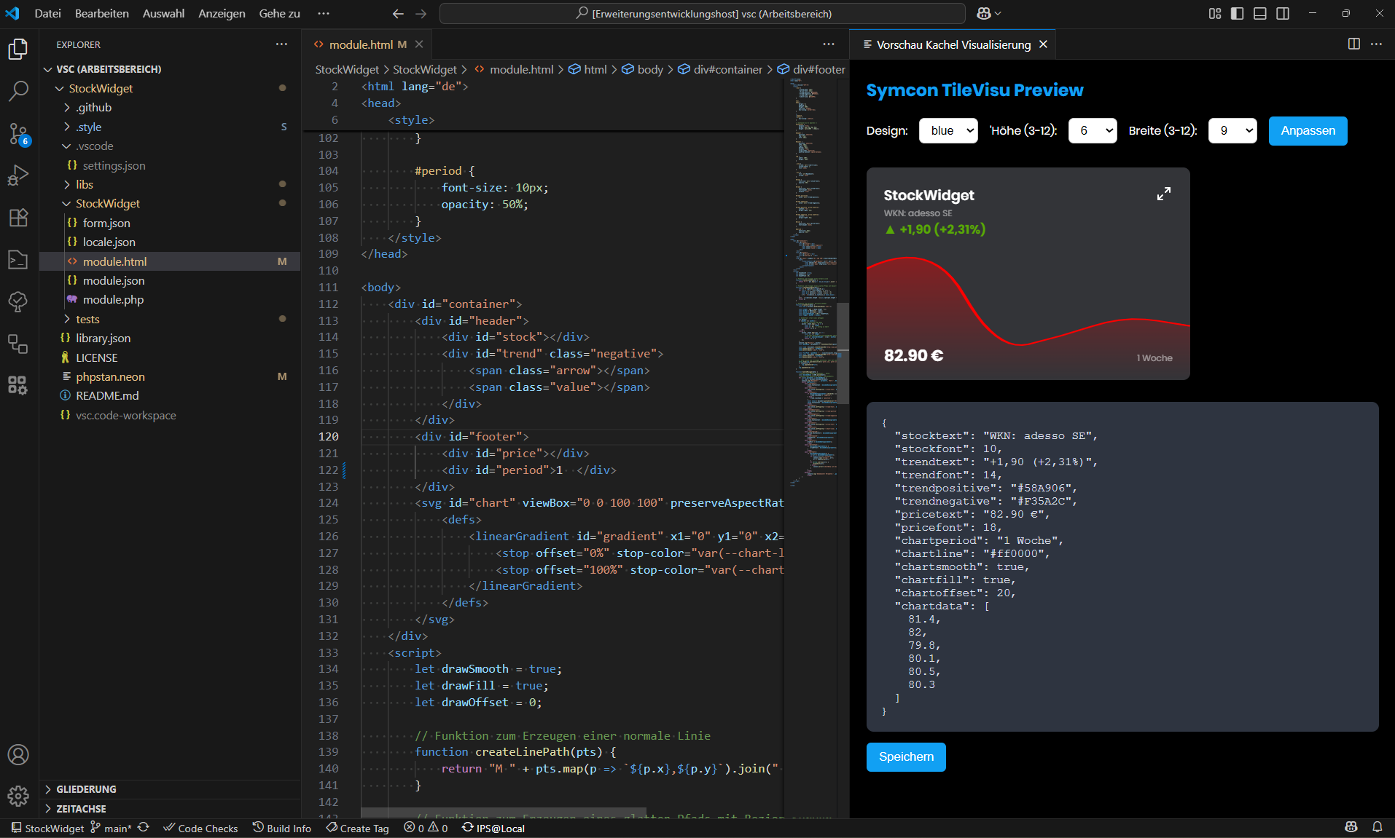This screenshot has height=838, width=1395.
Task: Open module.php in the explorer
Action: (113, 300)
